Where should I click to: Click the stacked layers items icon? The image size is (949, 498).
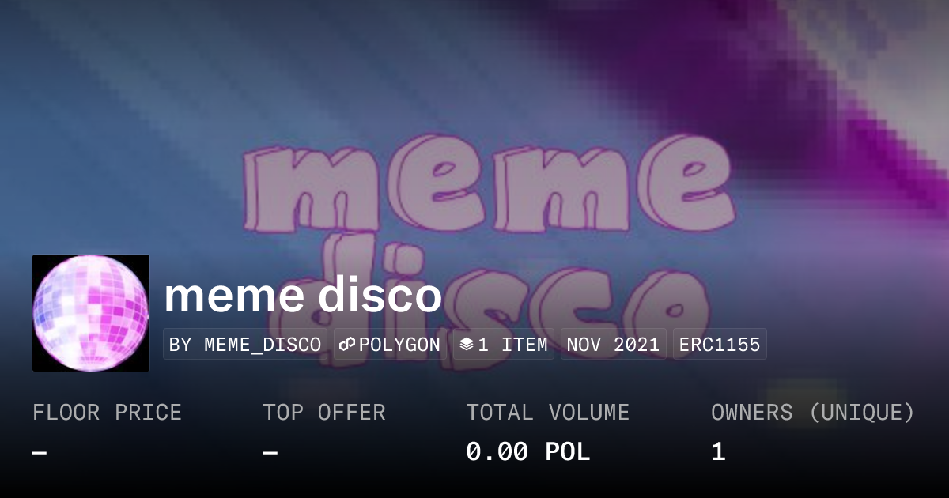pos(467,345)
